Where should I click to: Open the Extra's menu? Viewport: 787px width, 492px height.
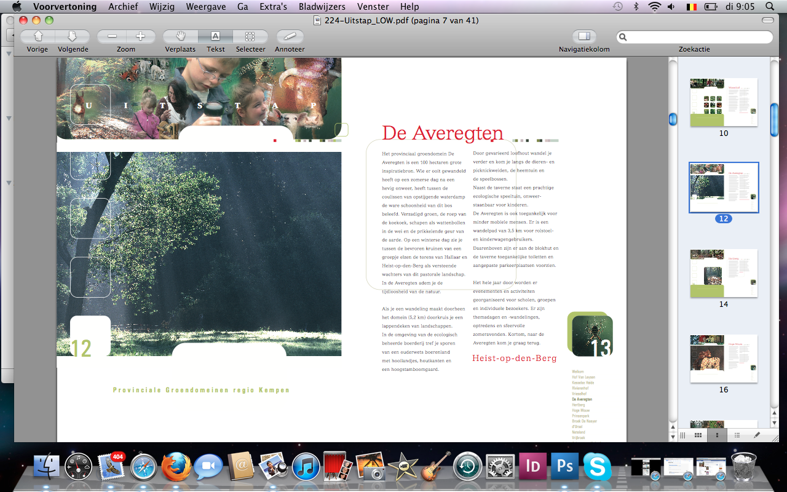tap(274, 7)
